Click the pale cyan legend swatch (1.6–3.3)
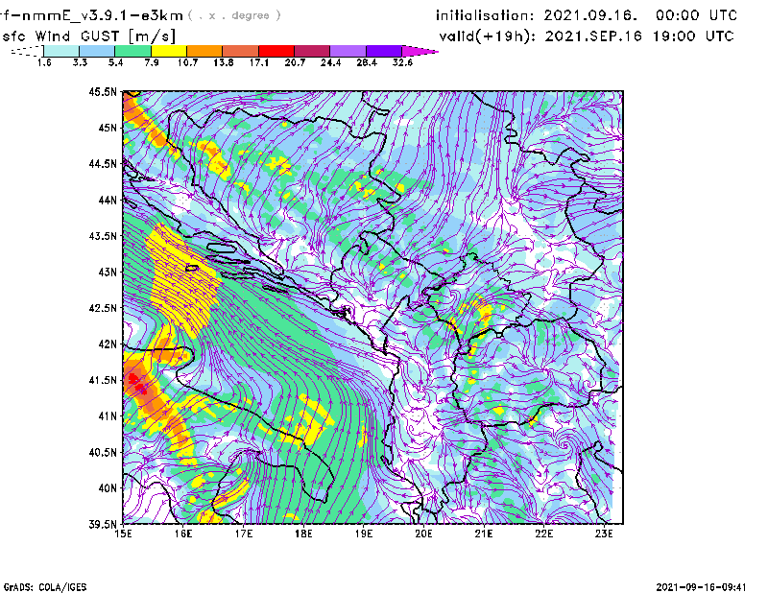The height and width of the screenshot is (593, 768). (61, 51)
